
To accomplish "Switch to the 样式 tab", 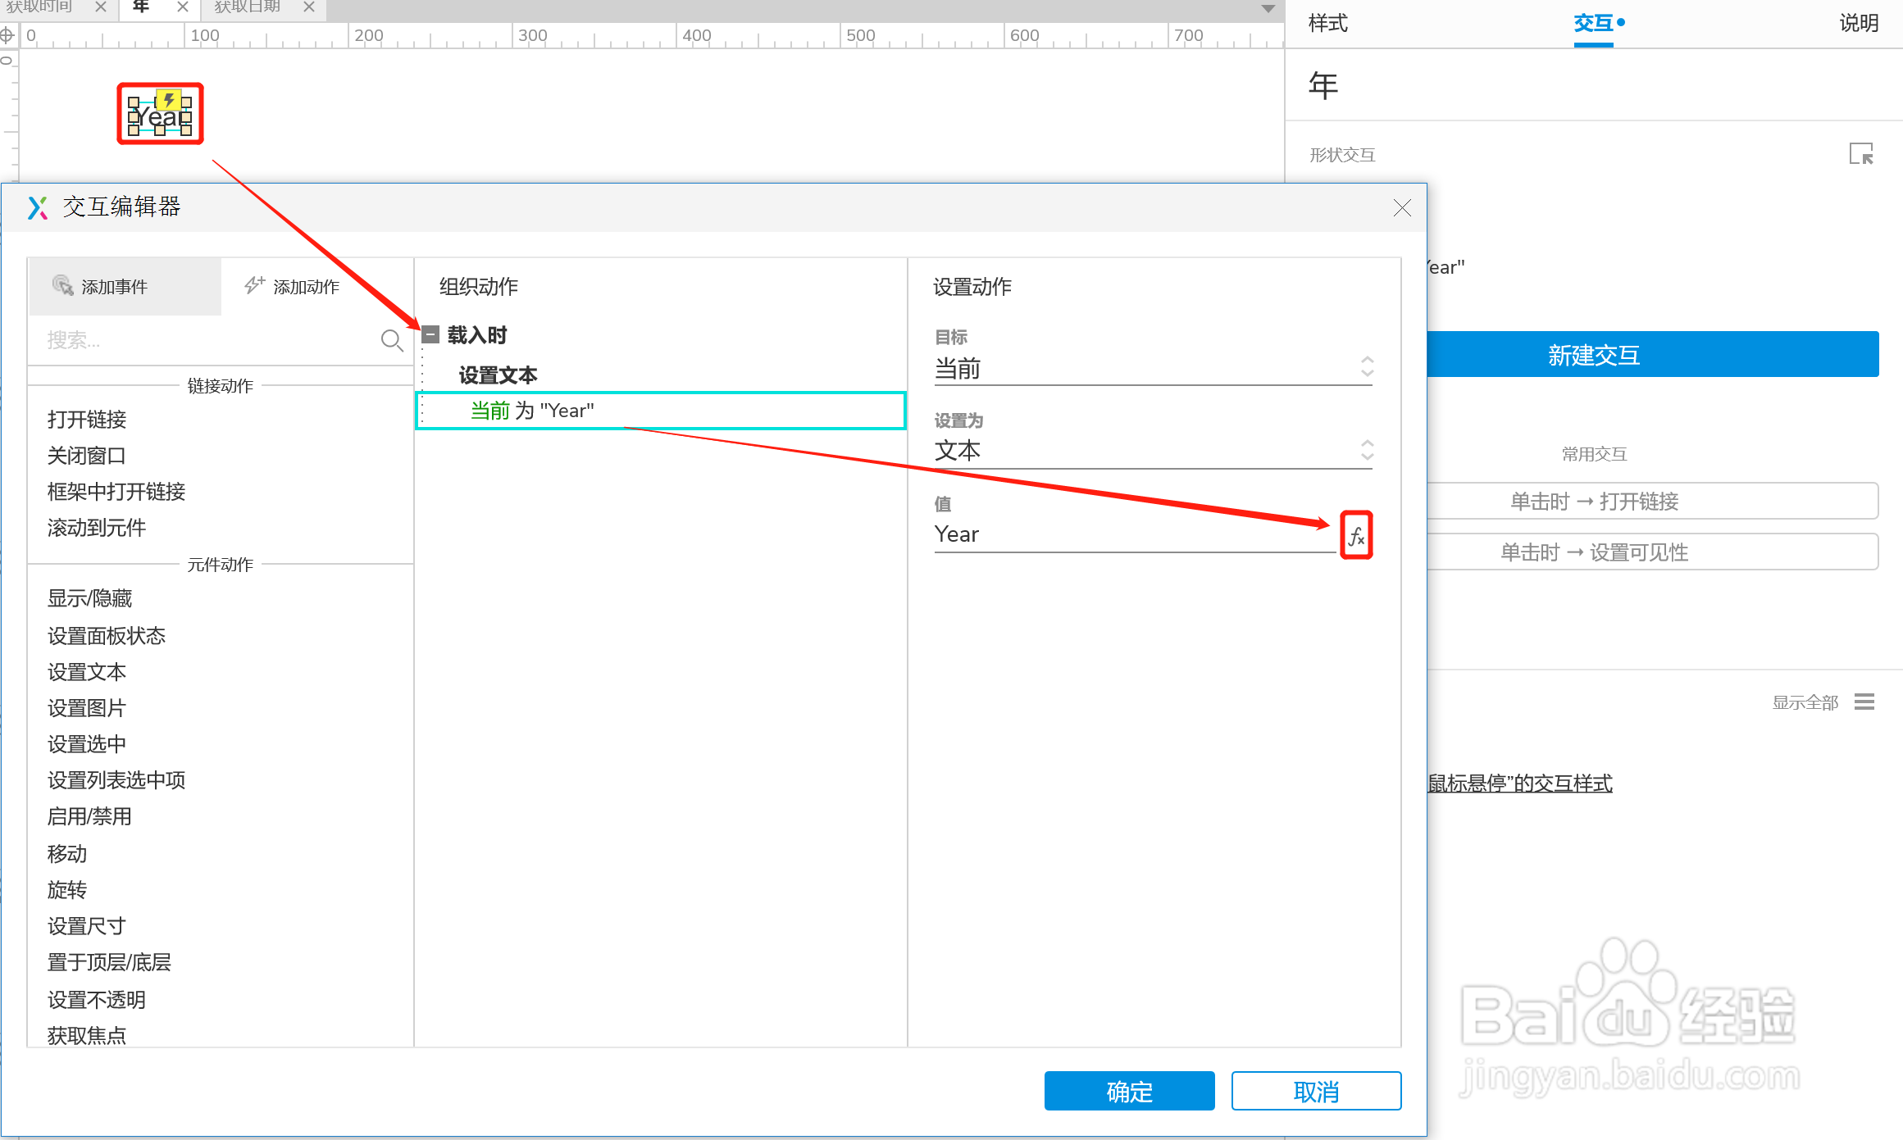I will 1328,23.
